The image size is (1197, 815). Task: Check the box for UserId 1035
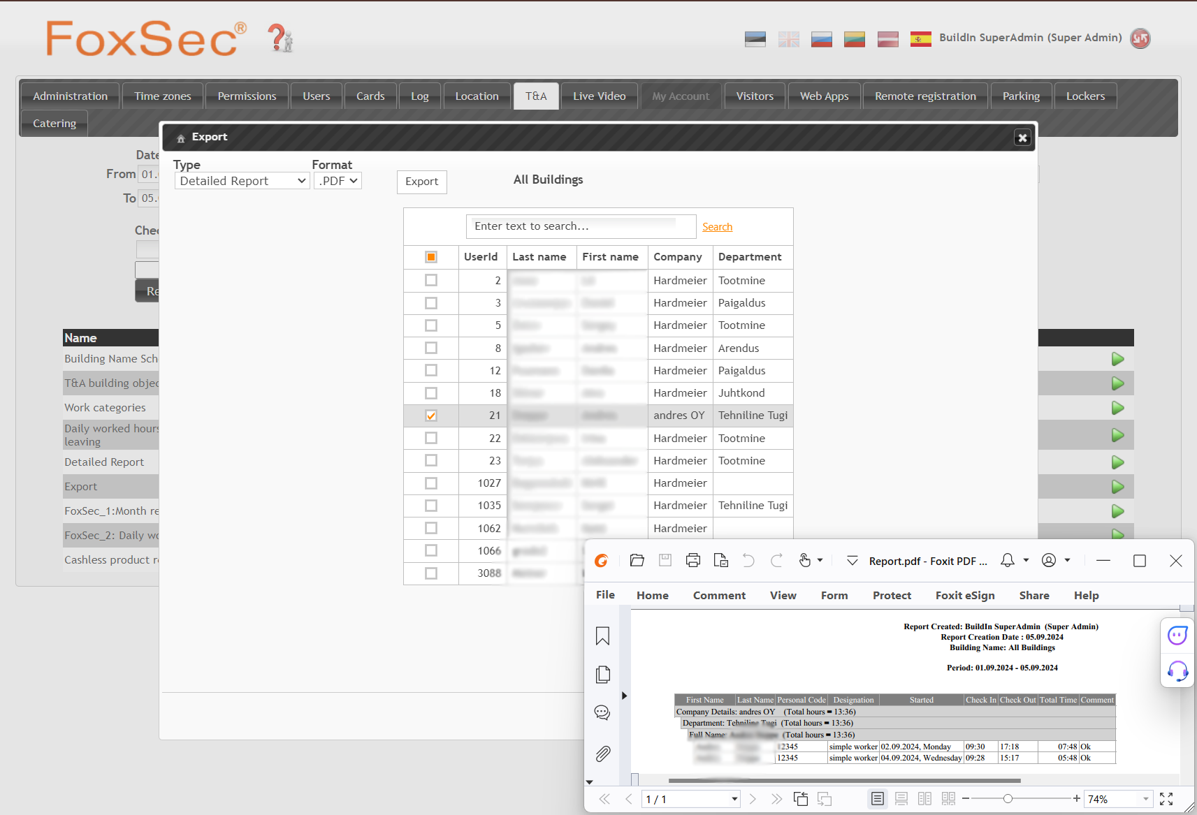click(x=431, y=506)
